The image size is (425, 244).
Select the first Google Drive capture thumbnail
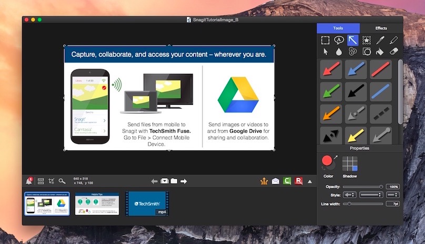coord(47,204)
